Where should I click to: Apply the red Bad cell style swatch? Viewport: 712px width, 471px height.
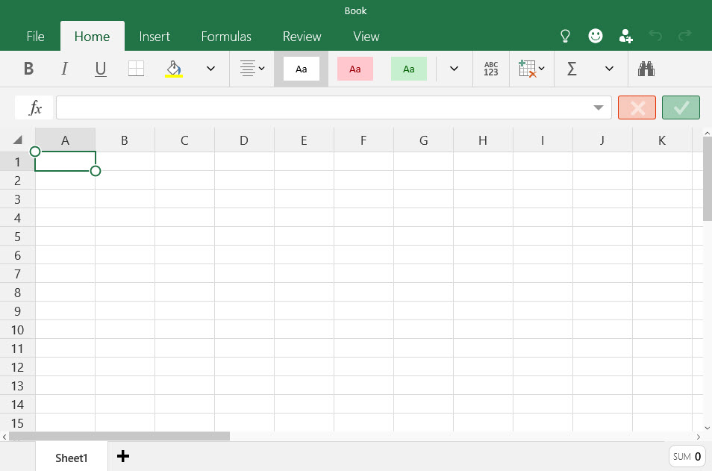(x=355, y=69)
